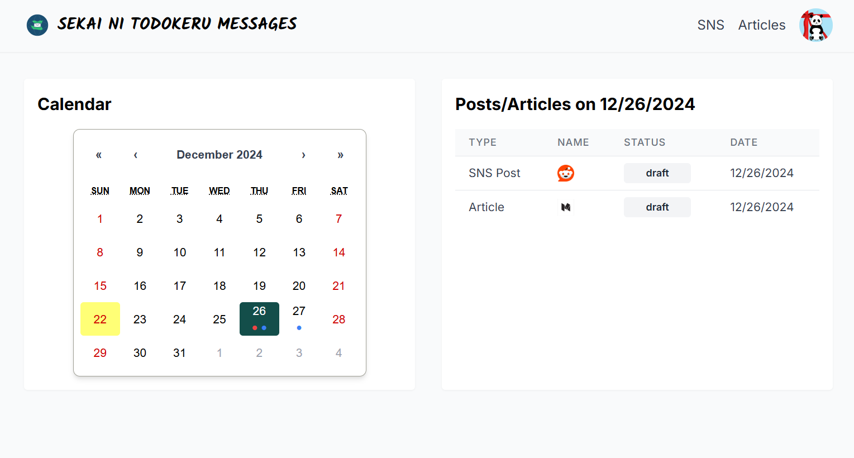The height and width of the screenshot is (458, 854).
Task: Go to next month arrow
Action: (x=303, y=155)
